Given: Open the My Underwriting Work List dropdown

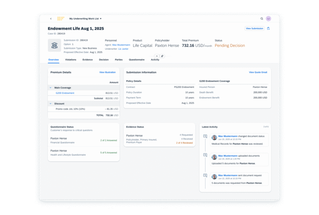Looking at the screenshot, I should tap(85, 19).
